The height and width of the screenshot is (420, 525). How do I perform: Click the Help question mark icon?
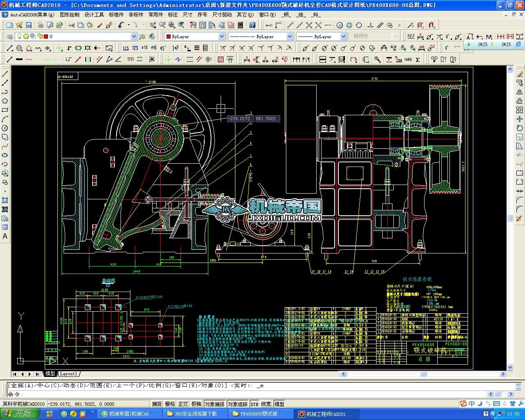click(x=252, y=25)
